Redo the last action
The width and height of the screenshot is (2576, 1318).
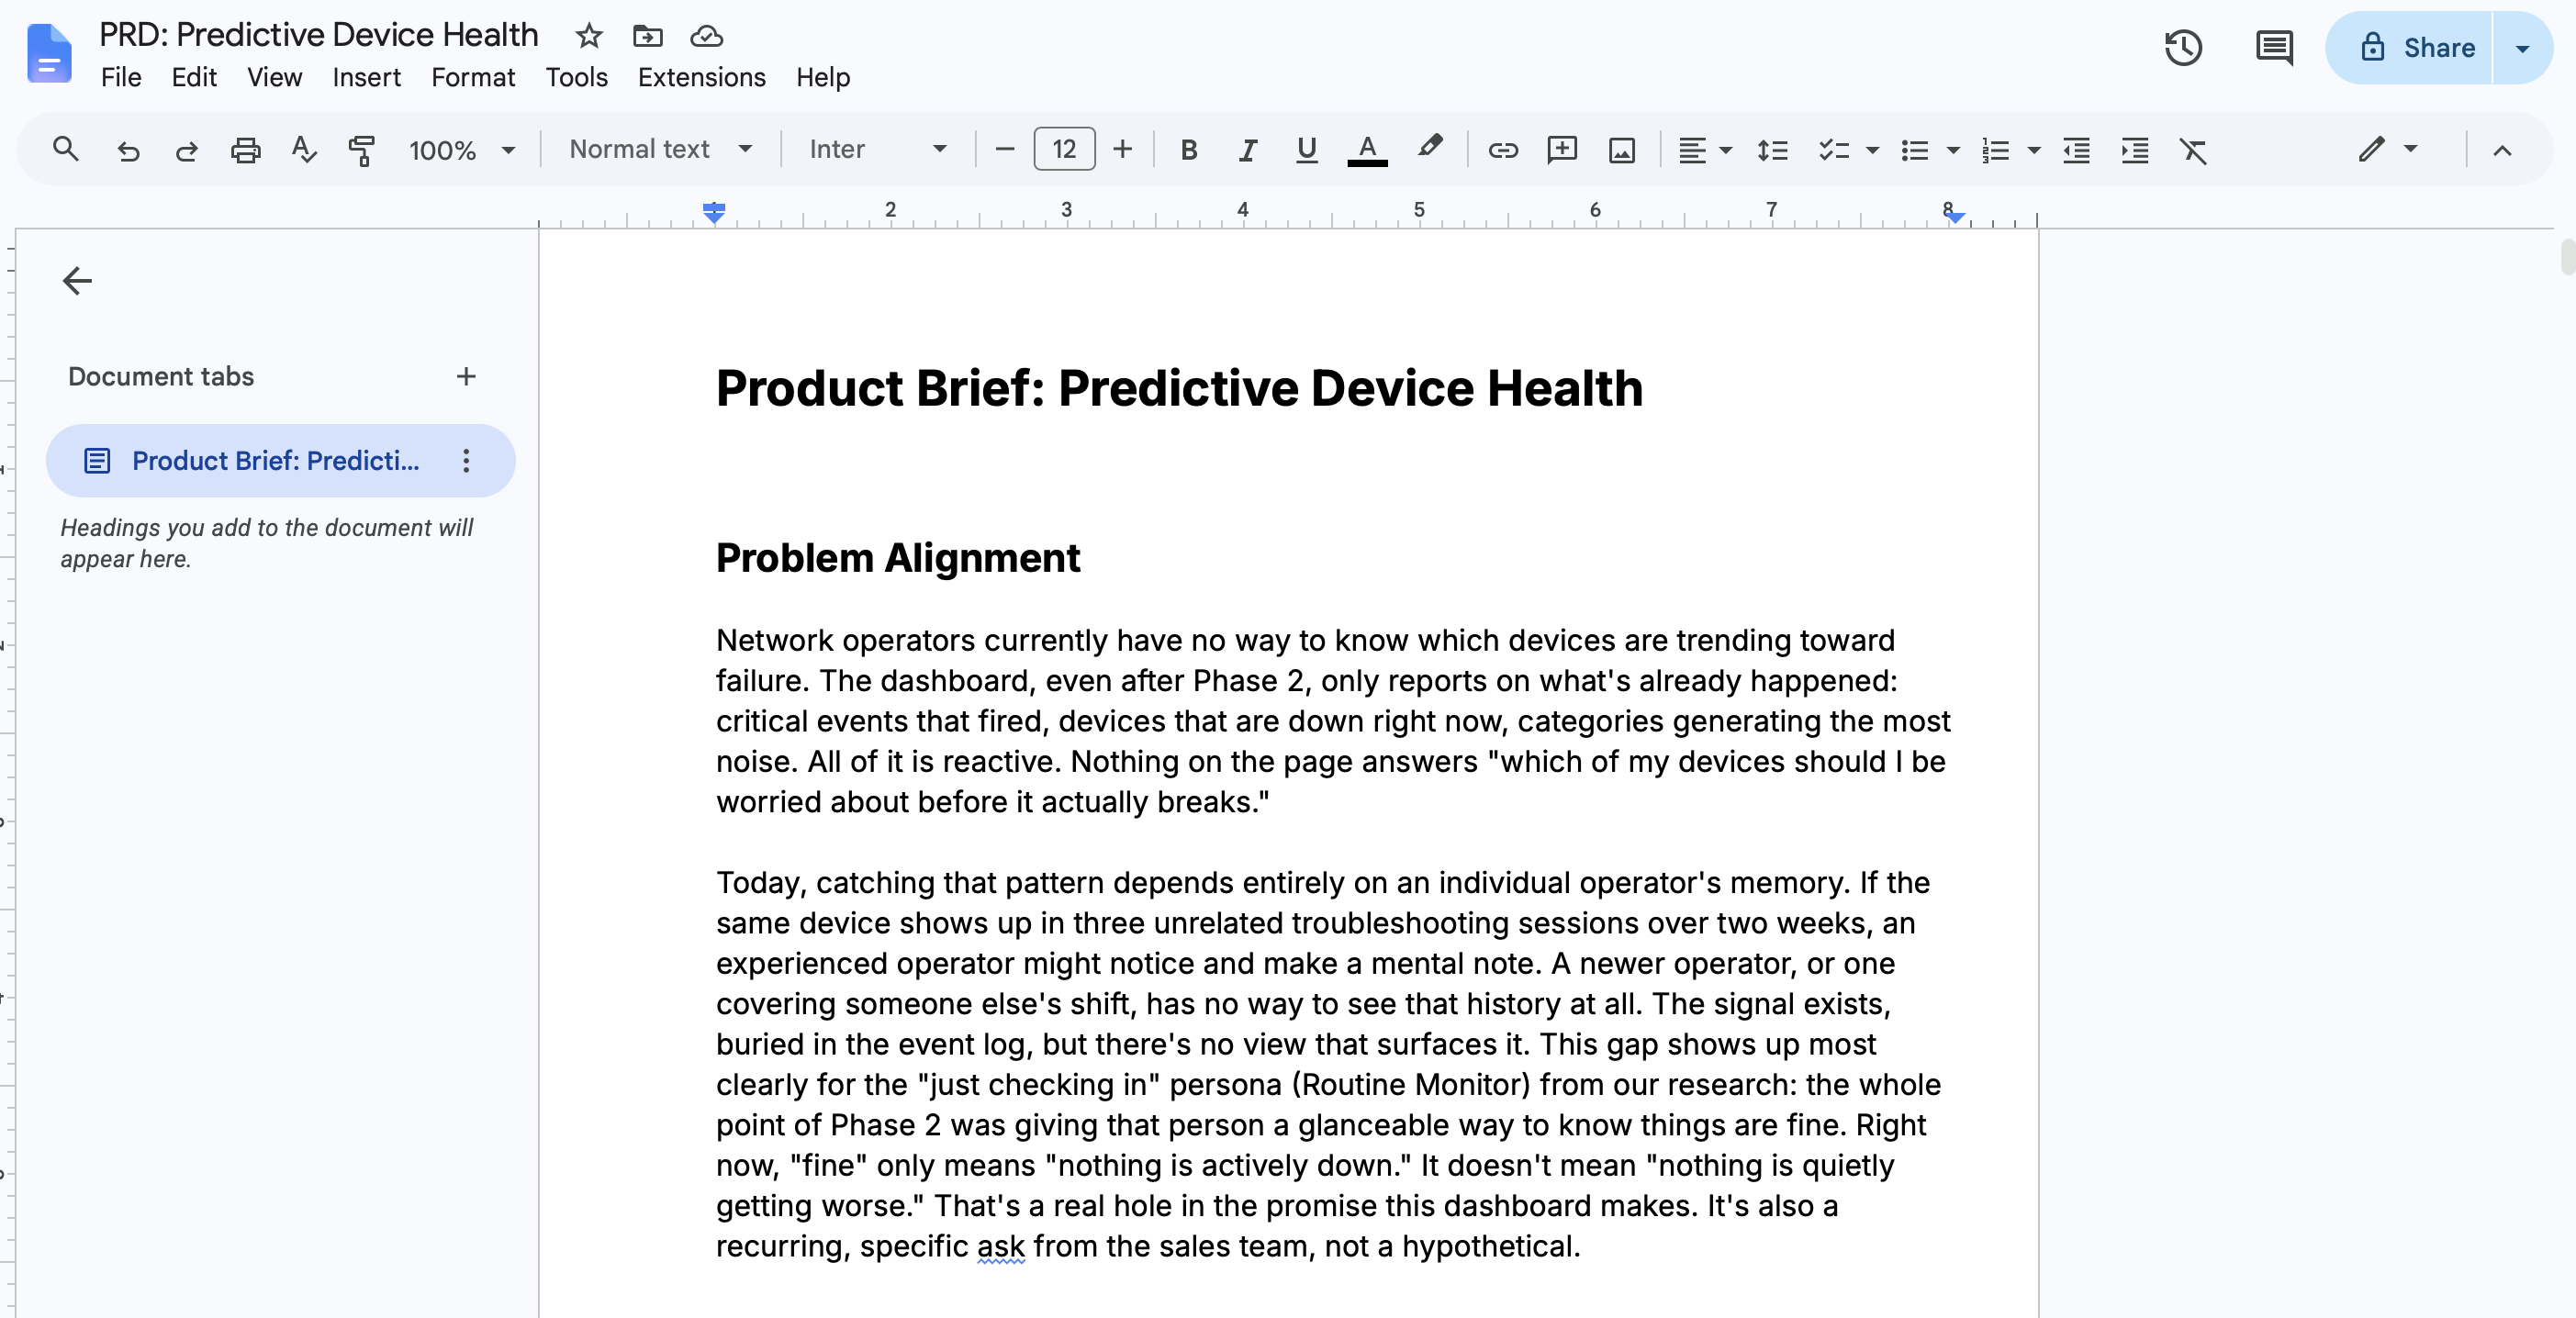[x=187, y=150]
